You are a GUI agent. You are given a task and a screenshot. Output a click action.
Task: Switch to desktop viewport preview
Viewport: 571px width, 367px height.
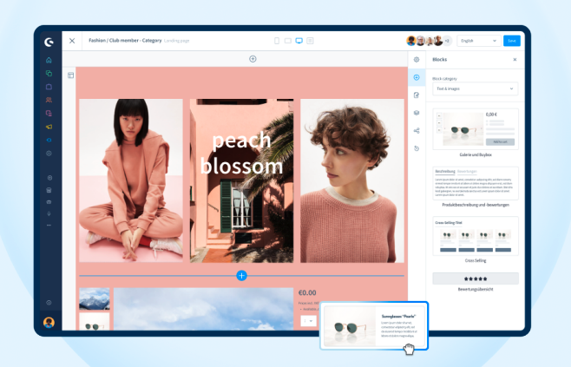click(299, 41)
